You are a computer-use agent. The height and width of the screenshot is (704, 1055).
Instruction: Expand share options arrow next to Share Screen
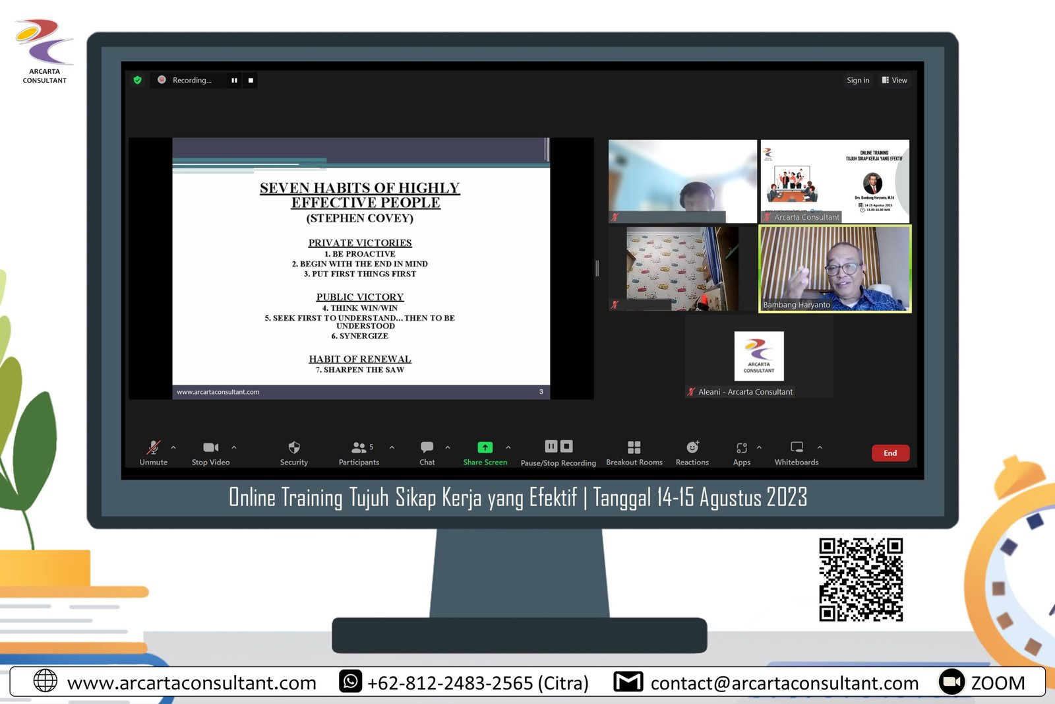click(x=508, y=447)
